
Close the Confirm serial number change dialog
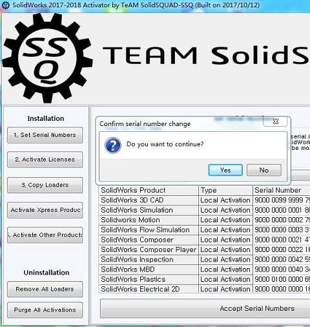click(x=275, y=121)
